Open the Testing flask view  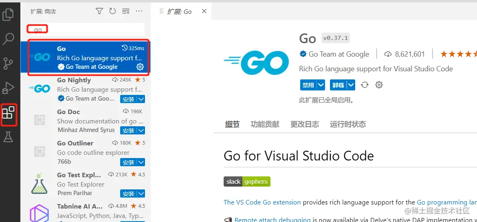[x=8, y=137]
